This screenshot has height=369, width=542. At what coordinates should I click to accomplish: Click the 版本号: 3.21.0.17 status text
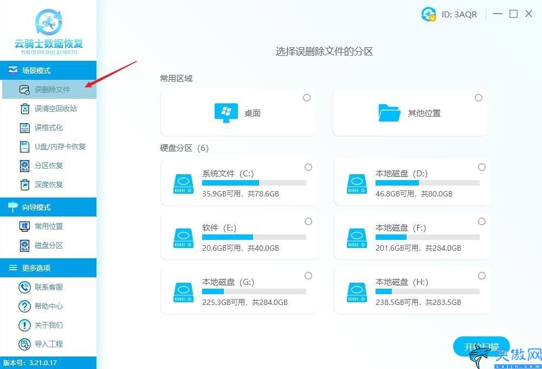point(30,363)
